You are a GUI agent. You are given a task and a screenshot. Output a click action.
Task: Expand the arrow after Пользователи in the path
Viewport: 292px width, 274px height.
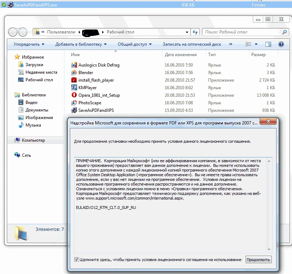coord(79,32)
